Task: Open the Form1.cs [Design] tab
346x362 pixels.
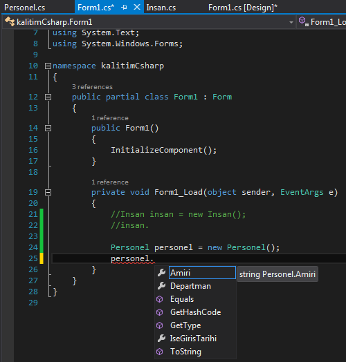Action: point(243,8)
